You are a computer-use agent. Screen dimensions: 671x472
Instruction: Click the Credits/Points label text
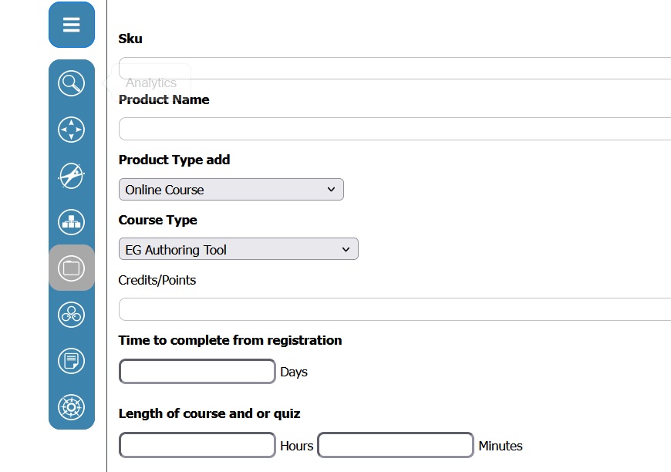[x=157, y=280]
